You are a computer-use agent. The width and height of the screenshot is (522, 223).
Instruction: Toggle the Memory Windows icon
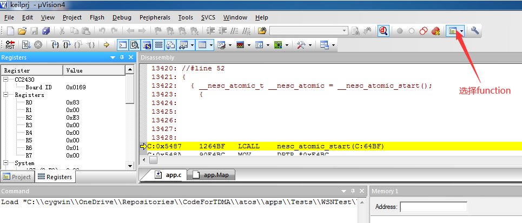coord(202,45)
